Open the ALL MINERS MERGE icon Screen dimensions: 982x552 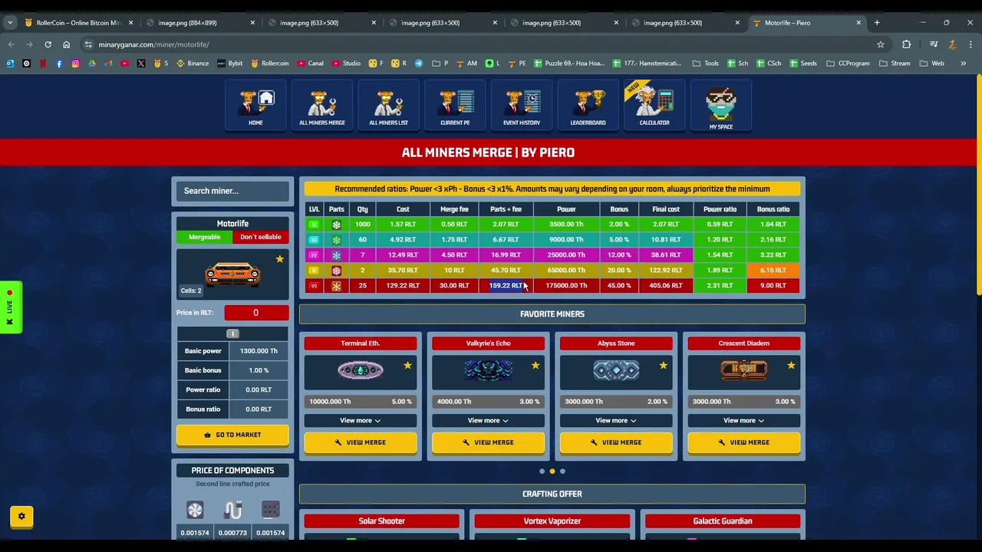tap(322, 105)
